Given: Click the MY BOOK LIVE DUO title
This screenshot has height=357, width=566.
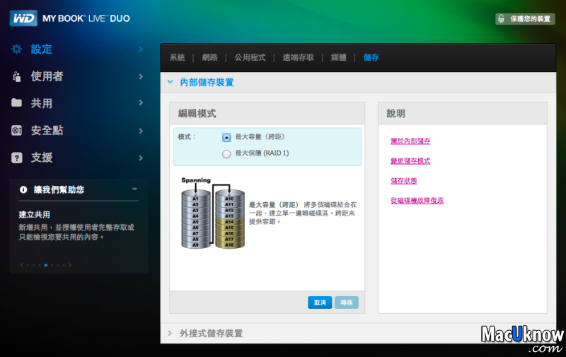Looking at the screenshot, I should [x=86, y=18].
